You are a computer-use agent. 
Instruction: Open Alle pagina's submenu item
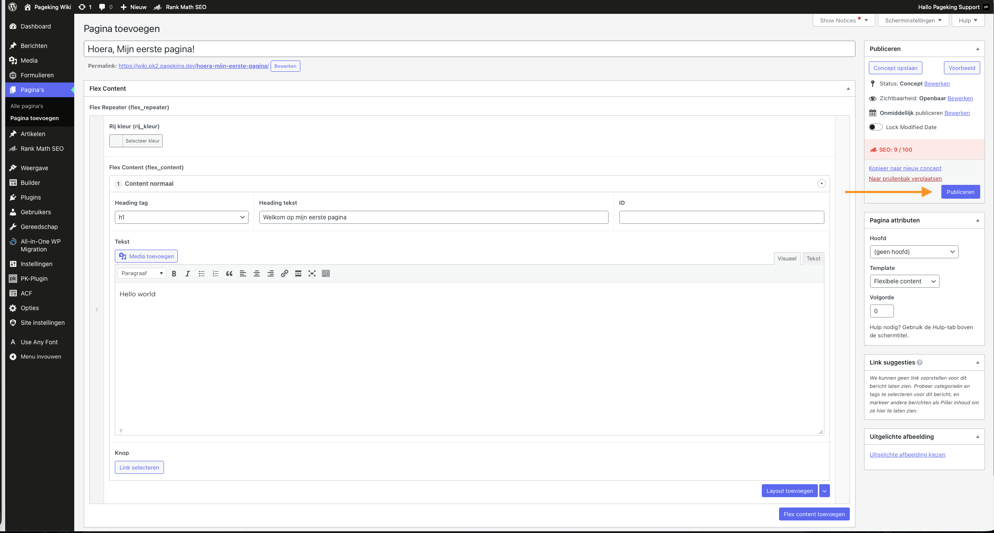[27, 106]
